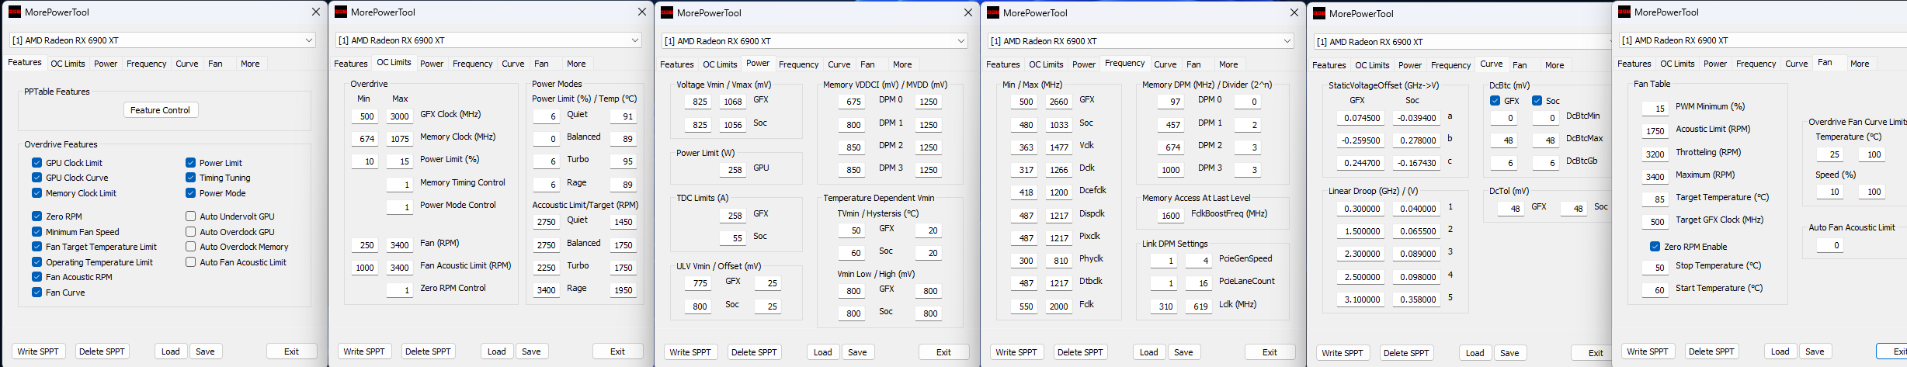Click GFX Clock max field showing 3000
This screenshot has height=367, width=1907.
coord(399,116)
